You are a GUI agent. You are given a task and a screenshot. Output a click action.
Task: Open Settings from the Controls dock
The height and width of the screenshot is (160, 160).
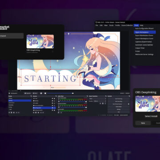119,109
